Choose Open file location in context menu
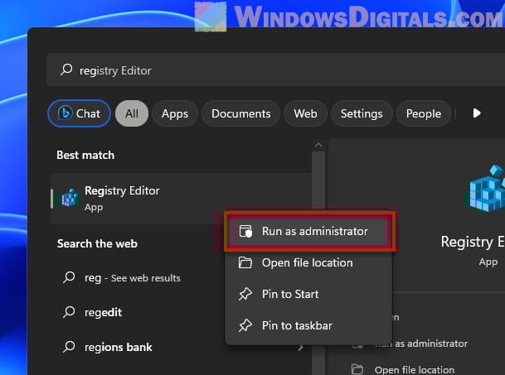 pyautogui.click(x=308, y=262)
